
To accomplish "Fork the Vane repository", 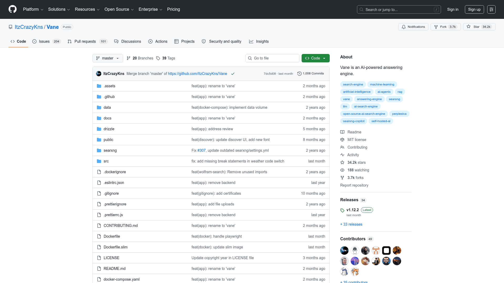I will [x=446, y=27].
